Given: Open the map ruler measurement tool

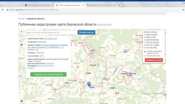Looking at the screenshot, I should coord(21,40).
